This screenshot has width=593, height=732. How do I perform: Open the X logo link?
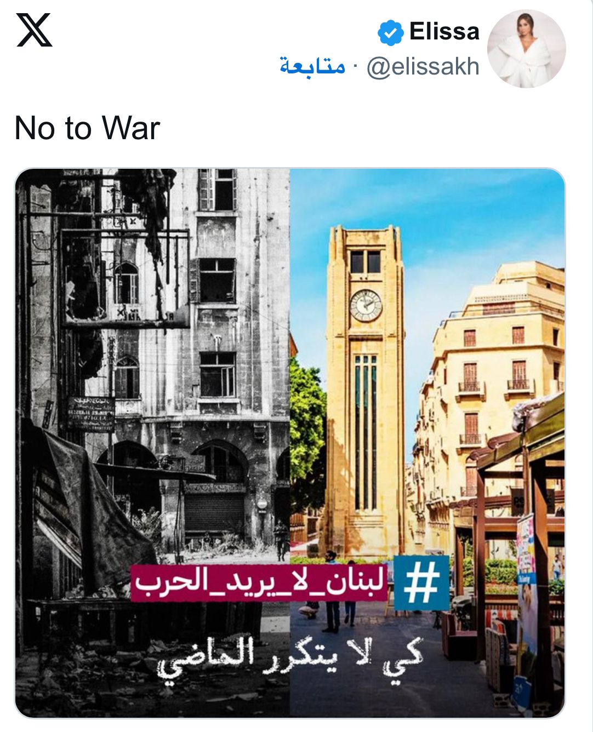[34, 30]
